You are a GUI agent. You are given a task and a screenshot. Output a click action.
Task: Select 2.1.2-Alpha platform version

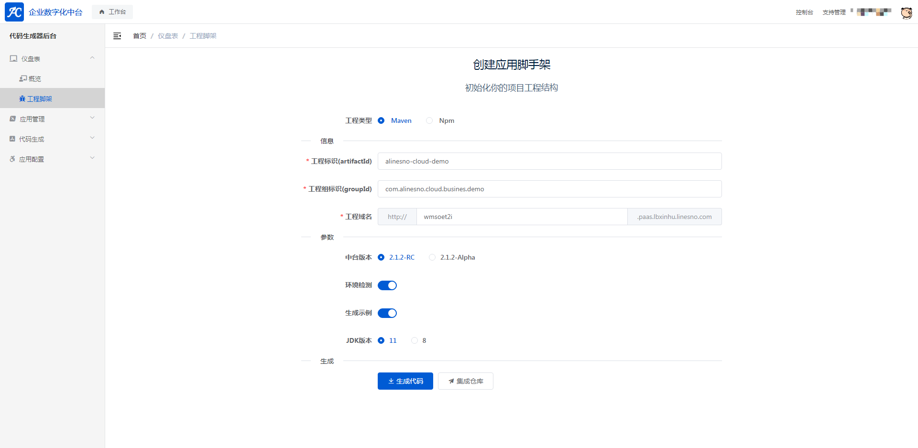[432, 258]
